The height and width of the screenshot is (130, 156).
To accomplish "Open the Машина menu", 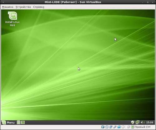I will pyautogui.click(x=8, y=7).
